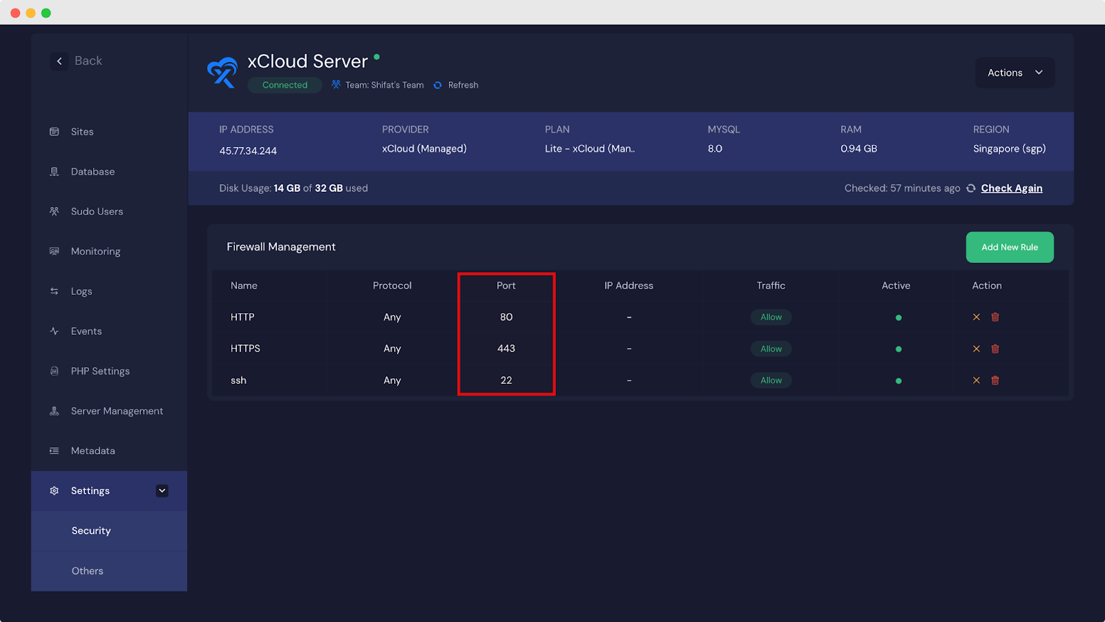Viewport: 1105px width, 622px height.
Task: Open the Sudo Users panel
Action: (97, 211)
